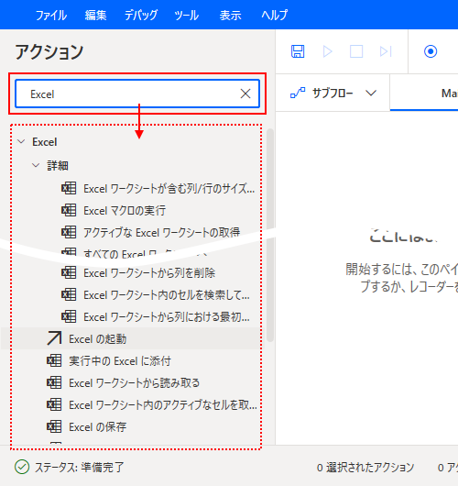The image size is (458, 486).
Task: Click icon of Excel ワークシートが含む列/行のサイズ
Action: tap(69, 189)
